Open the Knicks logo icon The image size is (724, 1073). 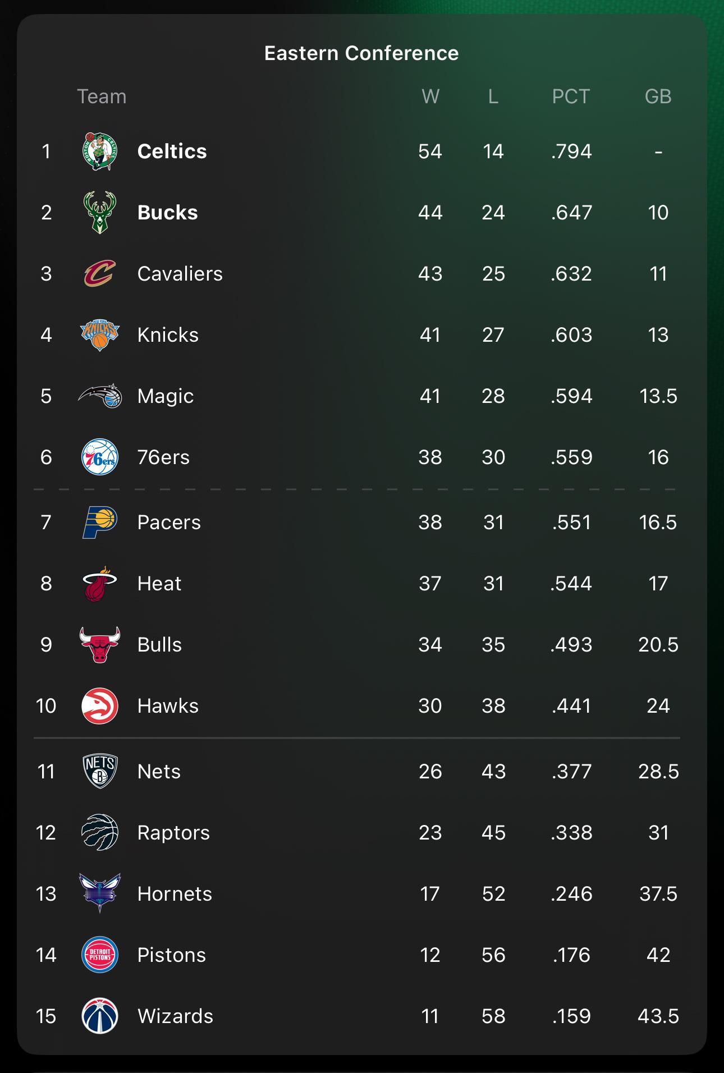click(100, 335)
